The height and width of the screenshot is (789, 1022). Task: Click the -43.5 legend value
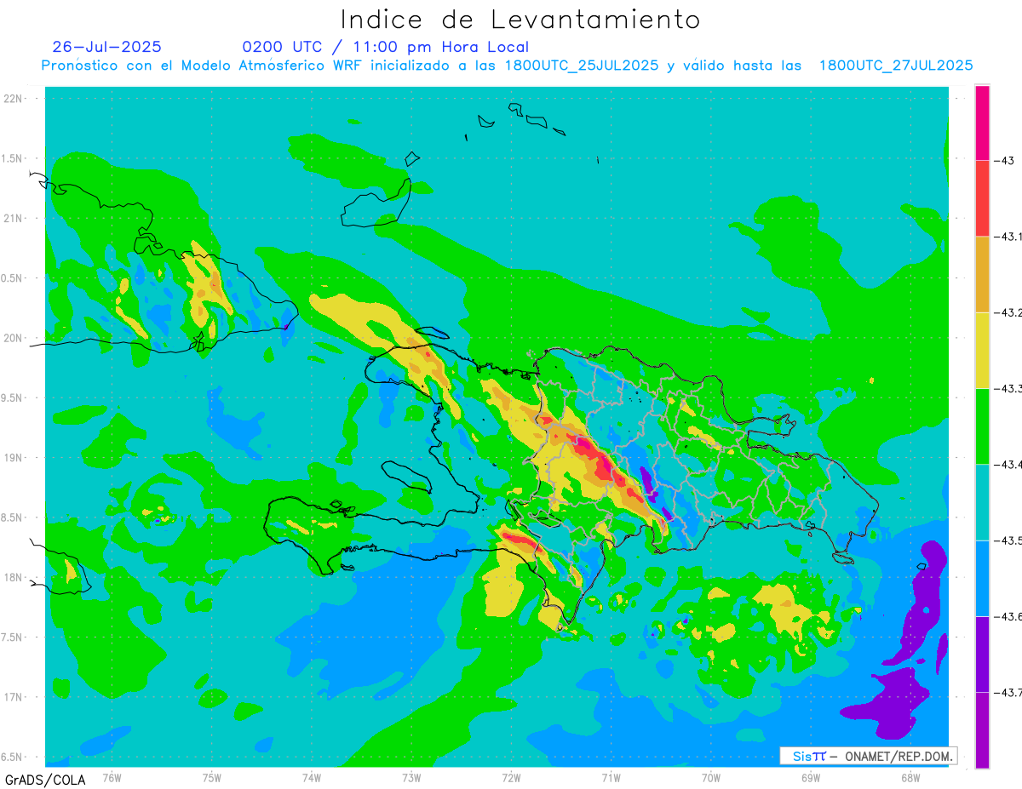point(1008,540)
